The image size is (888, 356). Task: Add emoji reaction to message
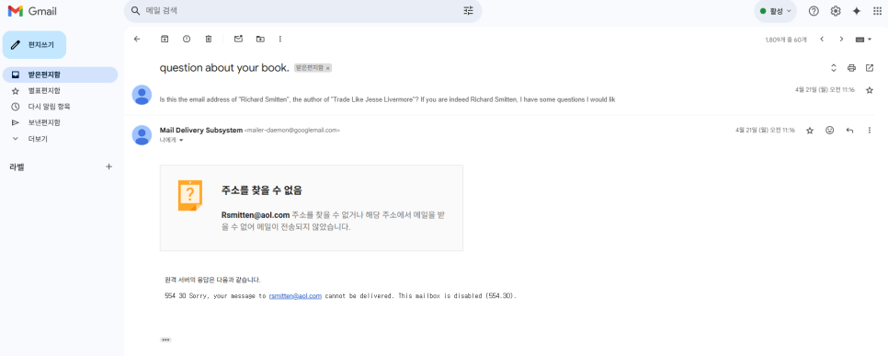coord(830,131)
